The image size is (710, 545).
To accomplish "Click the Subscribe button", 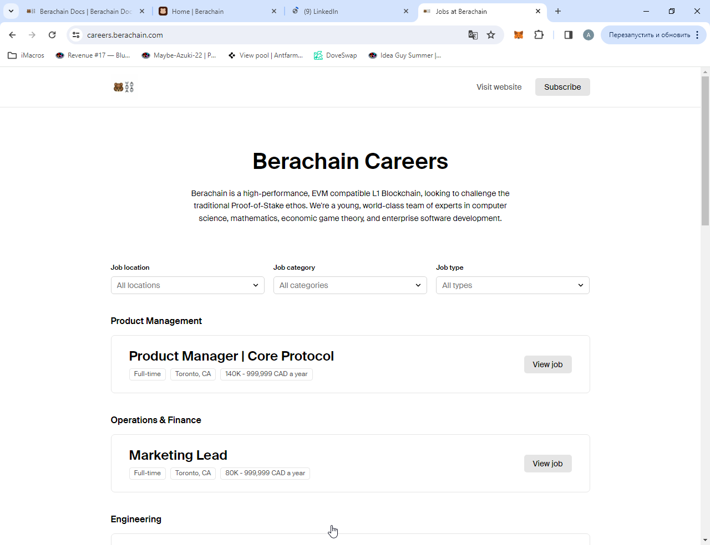I will coord(562,87).
